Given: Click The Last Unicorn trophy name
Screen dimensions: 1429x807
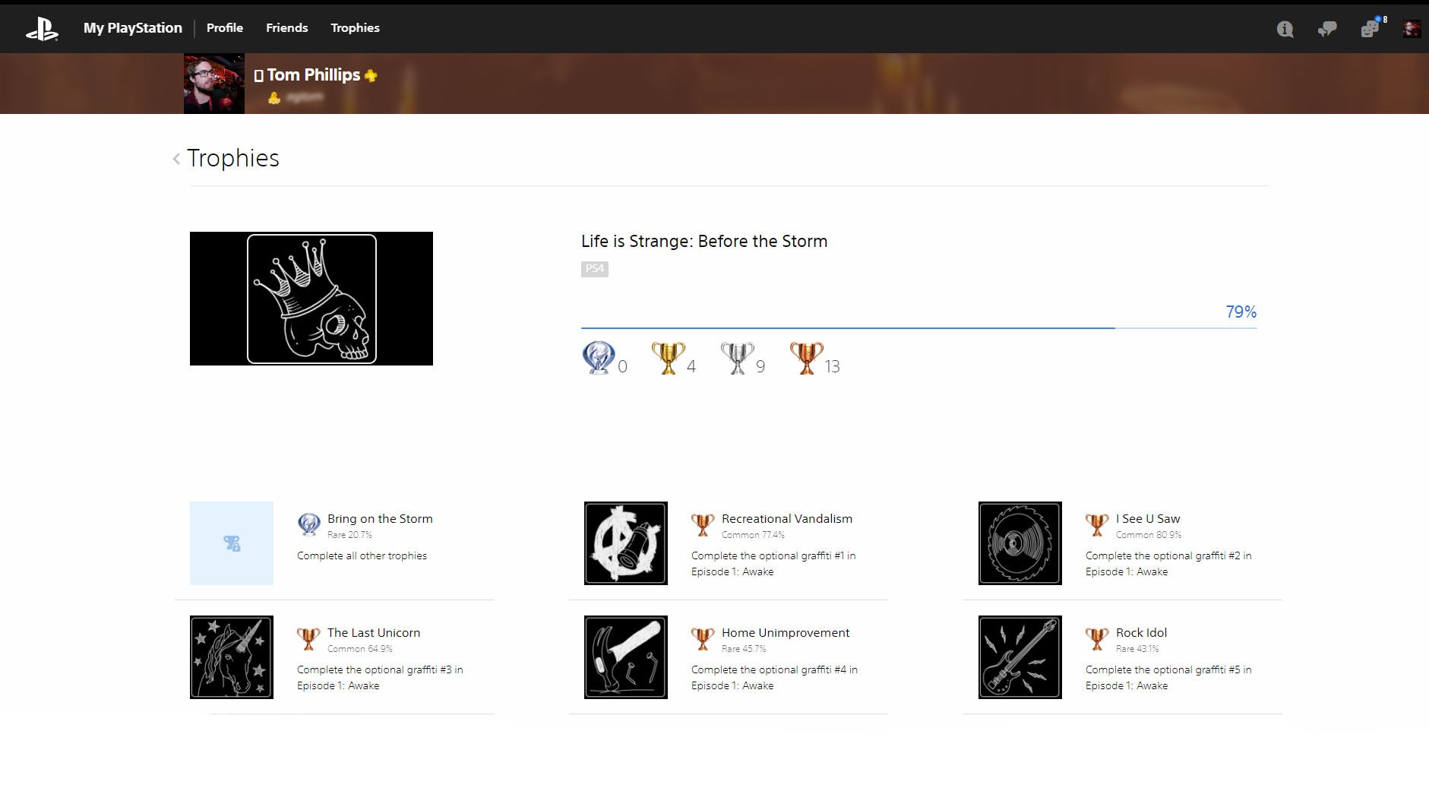Looking at the screenshot, I should [x=374, y=632].
